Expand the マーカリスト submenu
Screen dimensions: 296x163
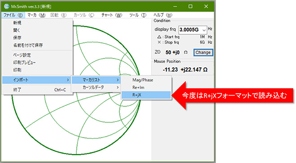(x=96, y=80)
